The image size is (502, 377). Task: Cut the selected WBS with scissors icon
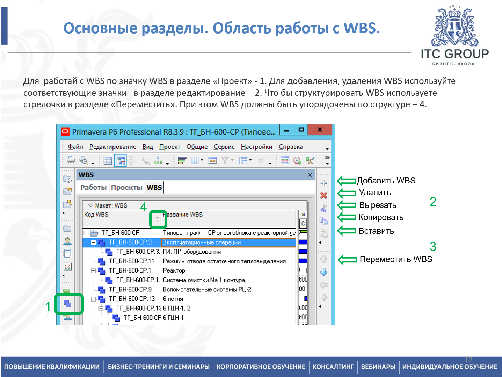click(324, 208)
